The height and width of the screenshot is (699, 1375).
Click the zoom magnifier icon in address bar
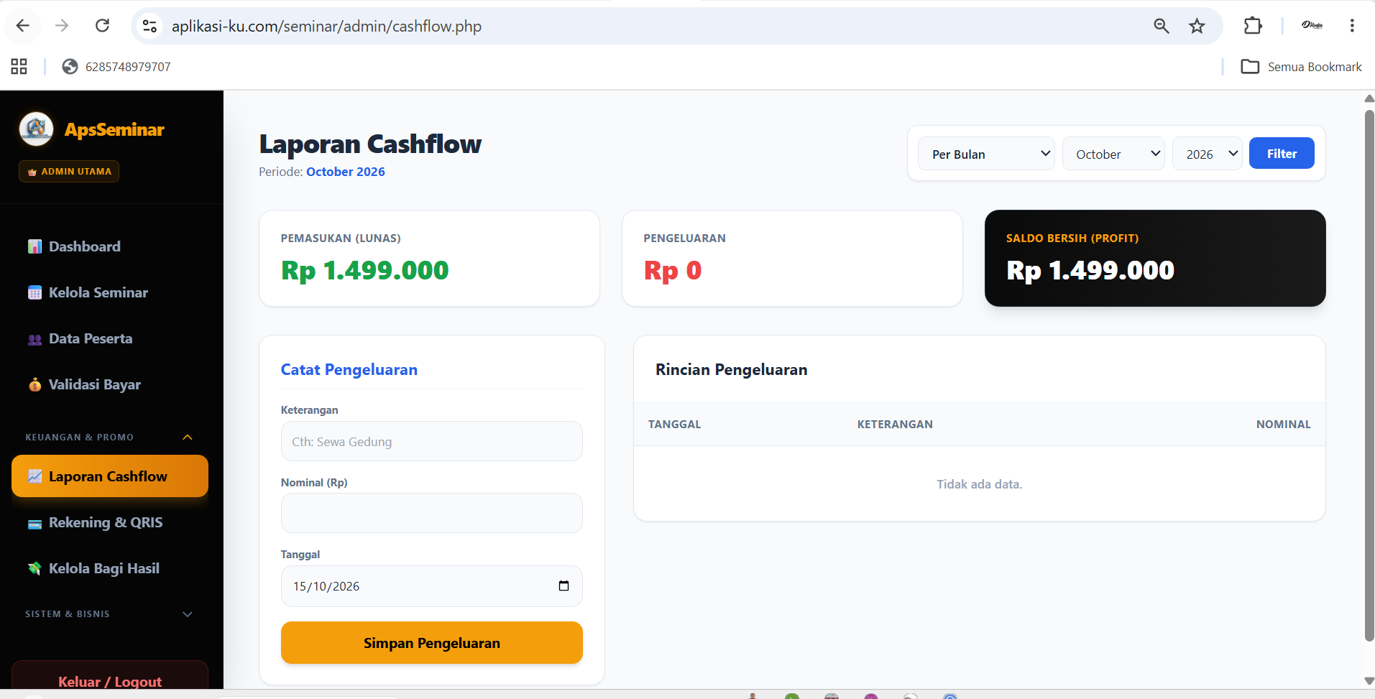[1162, 26]
